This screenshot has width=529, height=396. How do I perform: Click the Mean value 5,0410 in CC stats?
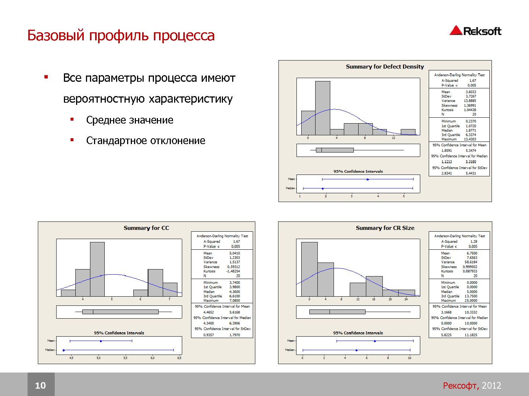click(235, 253)
